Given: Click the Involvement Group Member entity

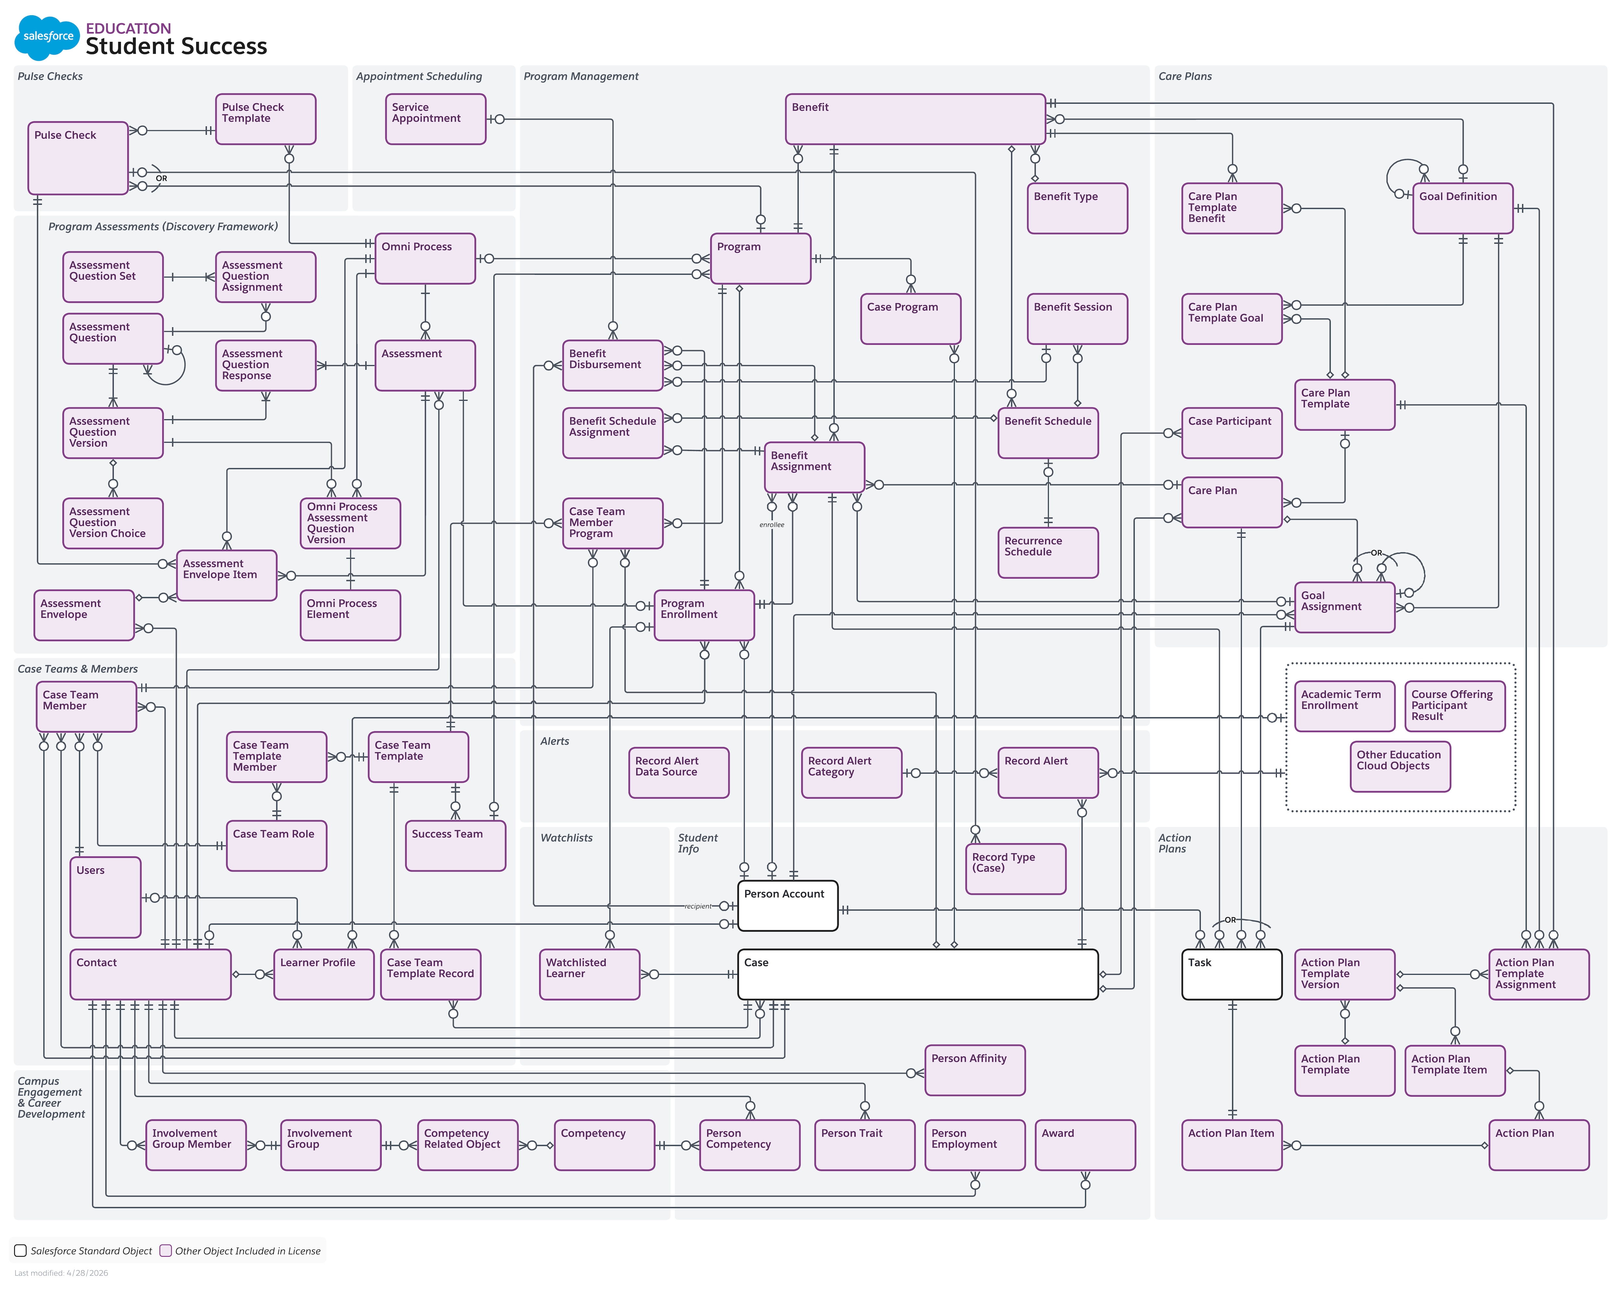Looking at the screenshot, I should tap(196, 1145).
